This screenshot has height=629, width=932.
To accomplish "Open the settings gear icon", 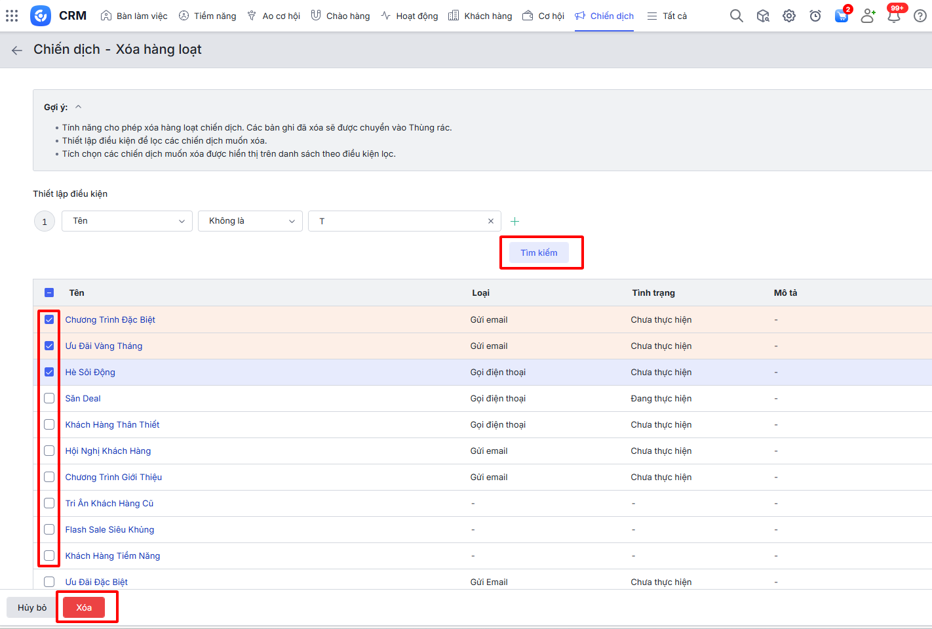I will coord(788,16).
